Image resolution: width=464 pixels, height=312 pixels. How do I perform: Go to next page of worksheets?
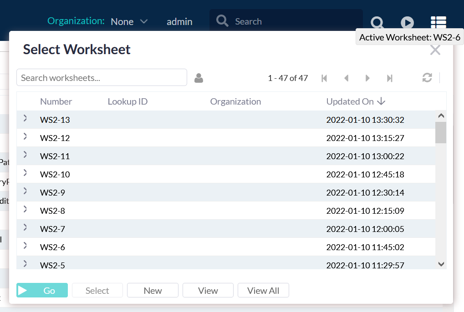click(367, 78)
